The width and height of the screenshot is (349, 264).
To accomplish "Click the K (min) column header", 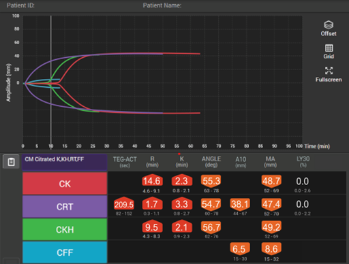I will click(x=182, y=162).
